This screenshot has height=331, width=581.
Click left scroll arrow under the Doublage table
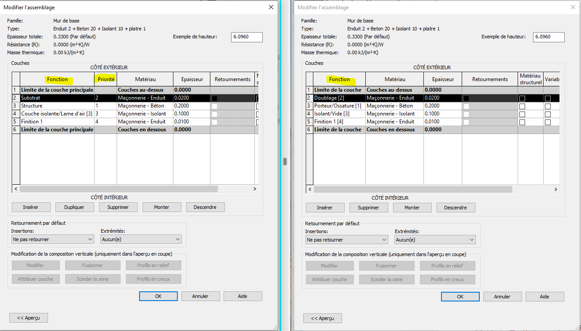tap(310, 189)
